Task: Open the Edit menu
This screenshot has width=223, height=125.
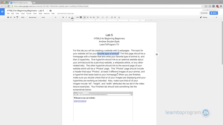Action: point(13,14)
